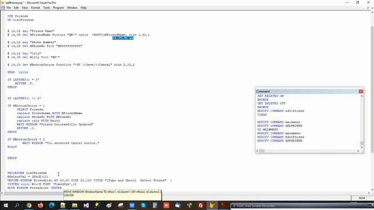Open the Format menu
The width and height of the screenshot is (374, 210).
35,8
